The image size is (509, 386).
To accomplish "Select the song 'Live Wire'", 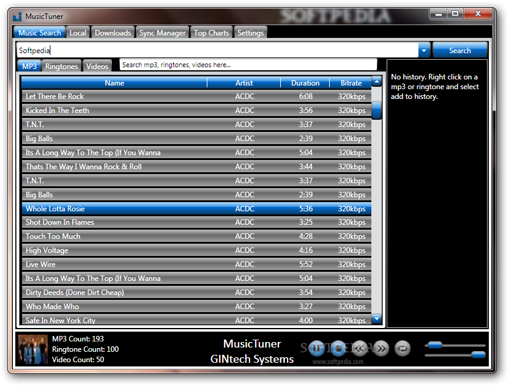I will (196, 264).
